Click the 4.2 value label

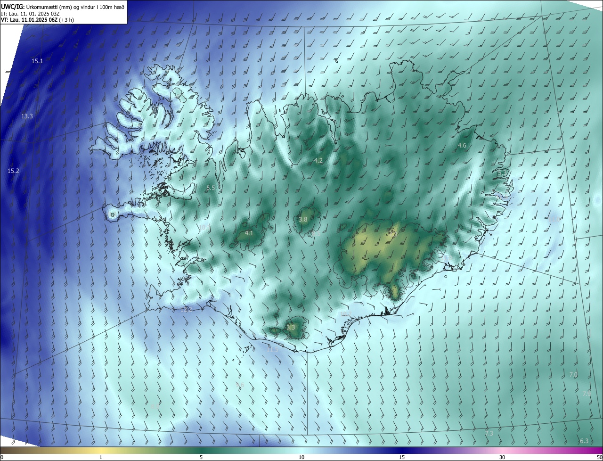click(x=318, y=160)
